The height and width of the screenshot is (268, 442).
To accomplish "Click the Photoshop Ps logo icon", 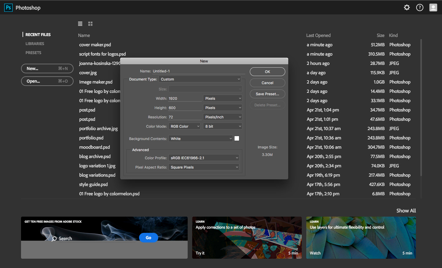I will [x=8, y=8].
